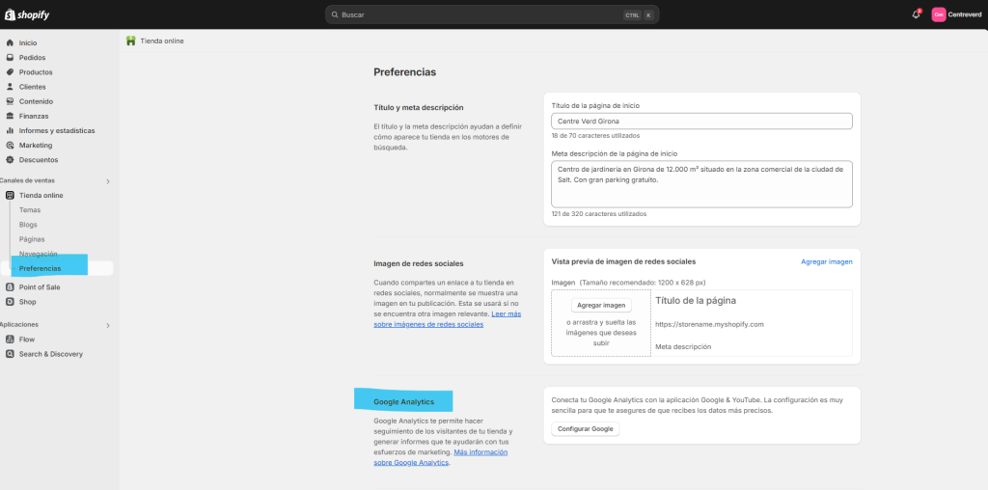Select the Productos tag icon

[x=10, y=72]
